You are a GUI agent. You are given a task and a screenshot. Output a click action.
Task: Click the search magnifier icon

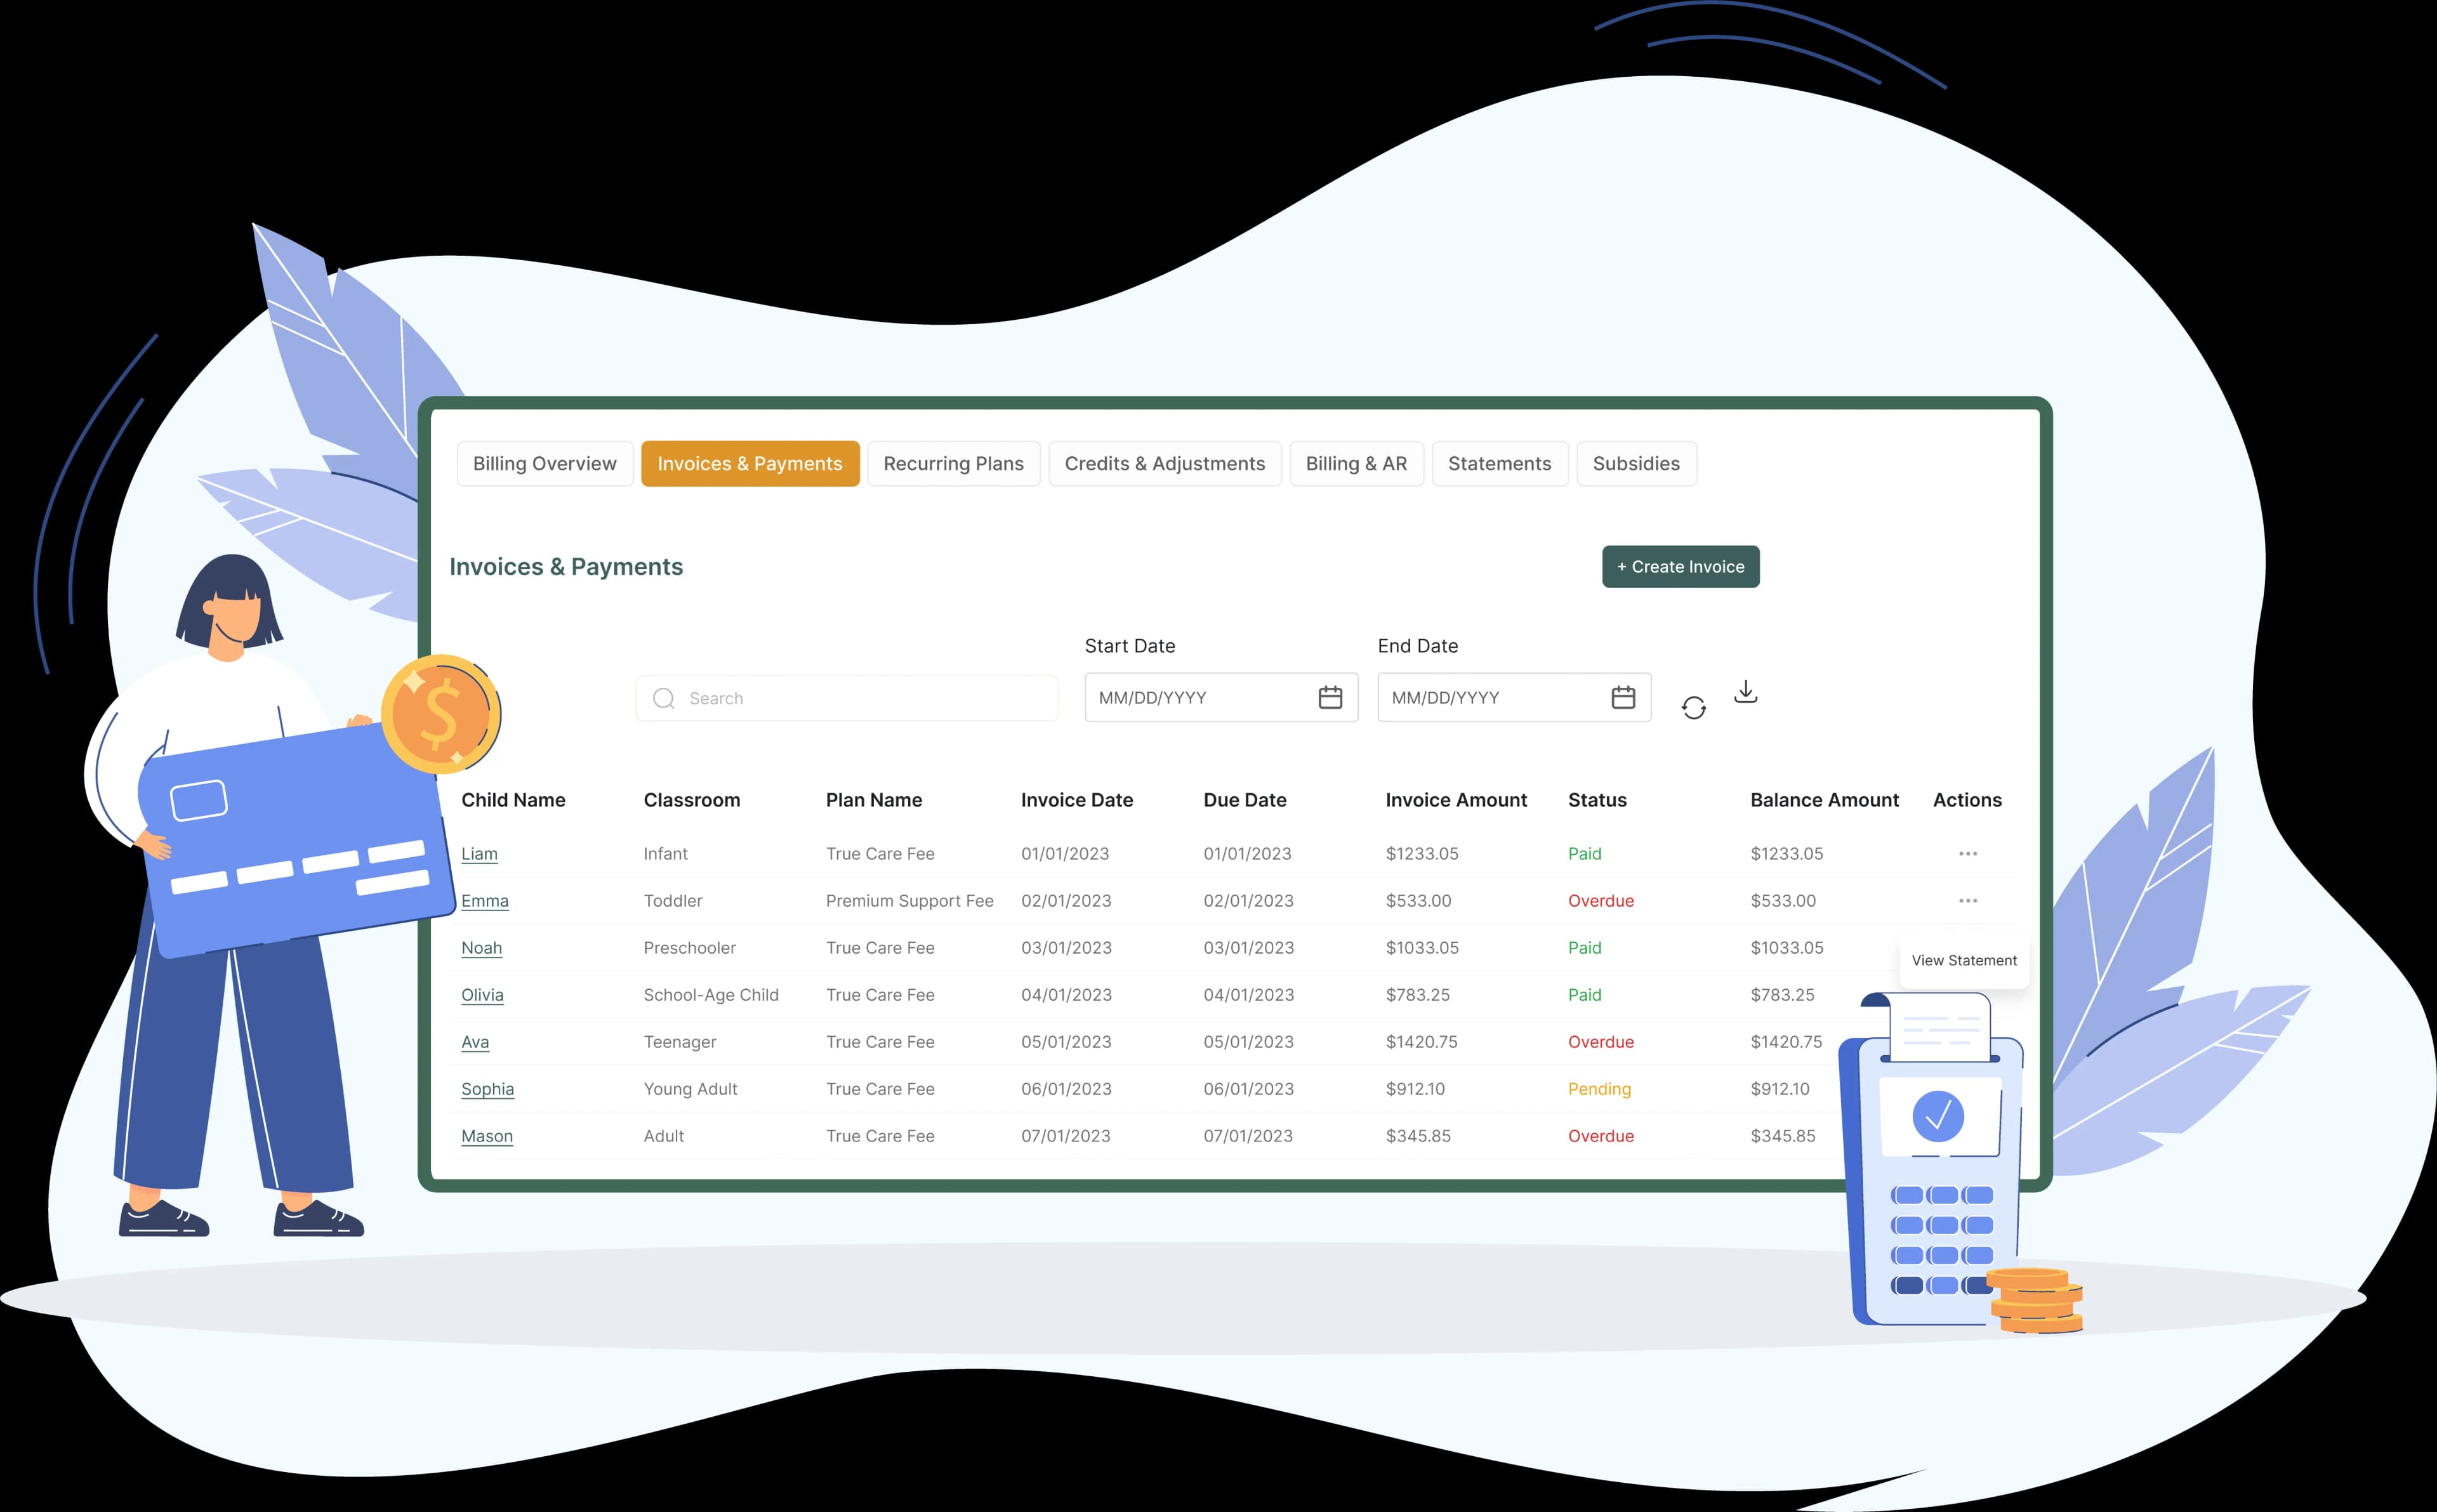click(x=663, y=698)
